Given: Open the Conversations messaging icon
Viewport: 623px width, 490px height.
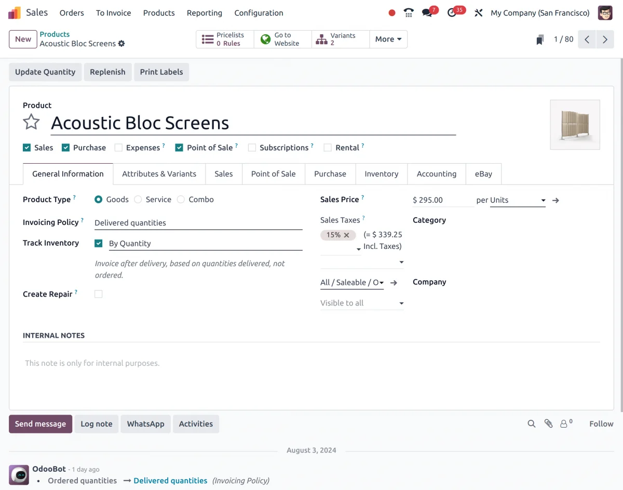Looking at the screenshot, I should coord(427,12).
